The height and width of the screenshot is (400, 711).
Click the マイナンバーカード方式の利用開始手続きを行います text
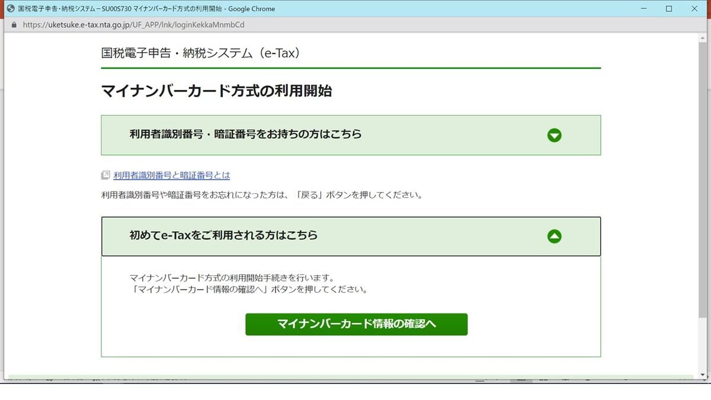(x=233, y=277)
